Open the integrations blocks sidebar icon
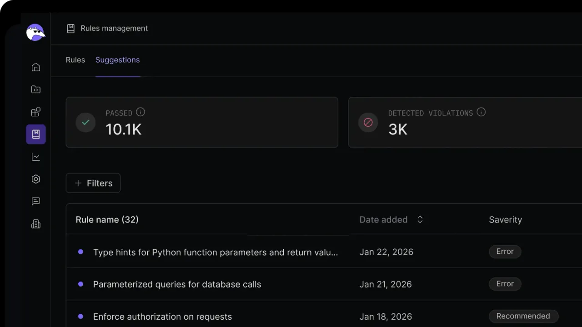Screen dimensions: 582x327 pyautogui.click(x=36, y=112)
